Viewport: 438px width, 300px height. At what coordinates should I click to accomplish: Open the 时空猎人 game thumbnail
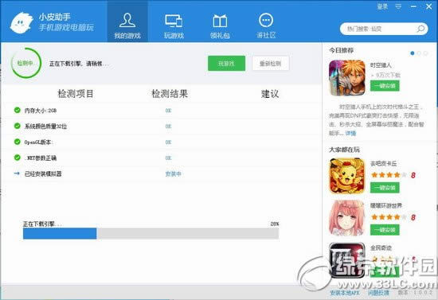pyautogui.click(x=347, y=78)
